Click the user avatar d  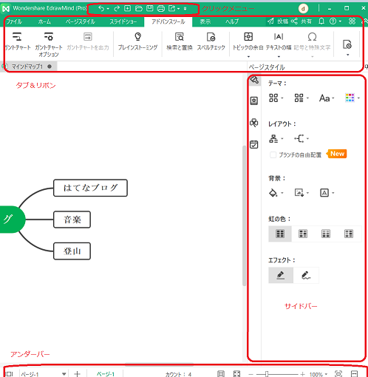tap(303, 9)
